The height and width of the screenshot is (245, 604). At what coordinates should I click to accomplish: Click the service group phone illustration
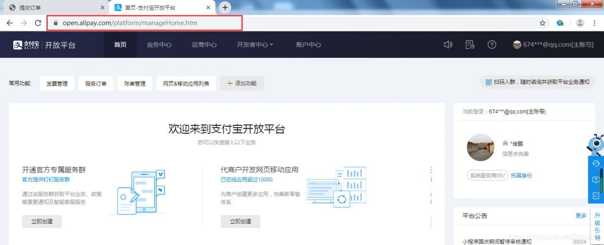coord(139,193)
